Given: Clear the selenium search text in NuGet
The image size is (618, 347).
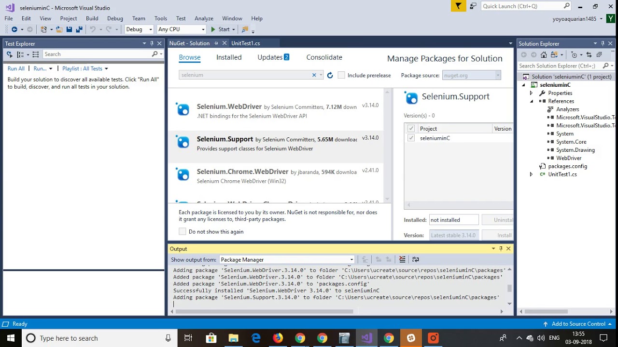Looking at the screenshot, I should tap(314, 75).
